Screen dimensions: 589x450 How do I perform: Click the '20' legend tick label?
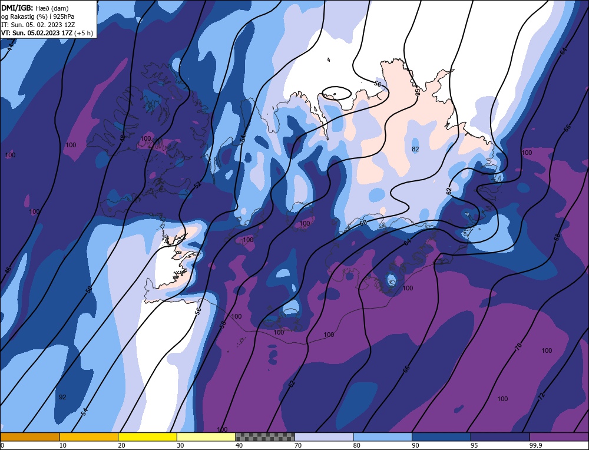tap(122, 445)
